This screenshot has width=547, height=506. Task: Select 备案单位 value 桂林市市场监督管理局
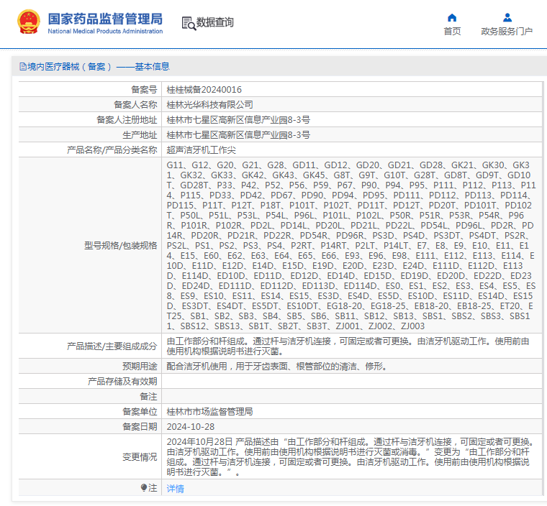[x=209, y=412]
